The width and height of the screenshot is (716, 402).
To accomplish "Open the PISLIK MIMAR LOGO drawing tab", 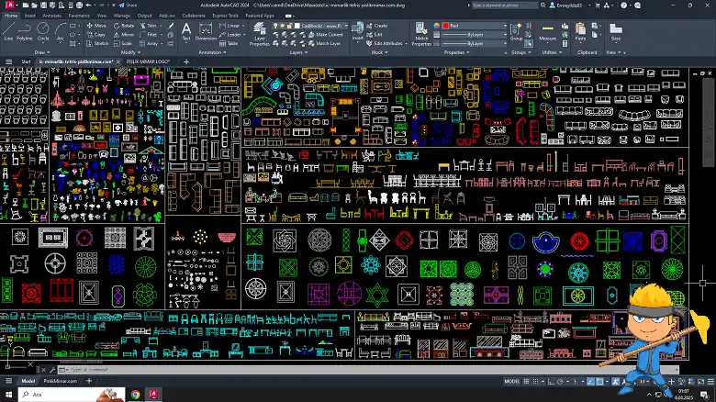I will click(147, 61).
